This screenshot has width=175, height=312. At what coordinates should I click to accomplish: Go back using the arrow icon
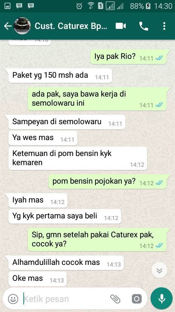coord(7,26)
